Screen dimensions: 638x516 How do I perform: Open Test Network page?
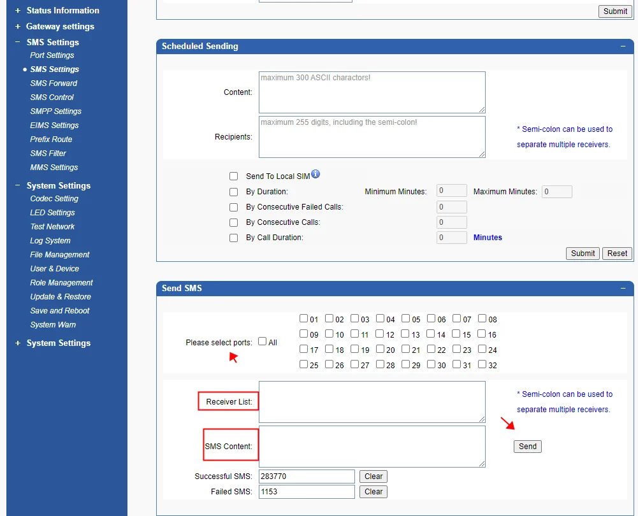pos(52,227)
